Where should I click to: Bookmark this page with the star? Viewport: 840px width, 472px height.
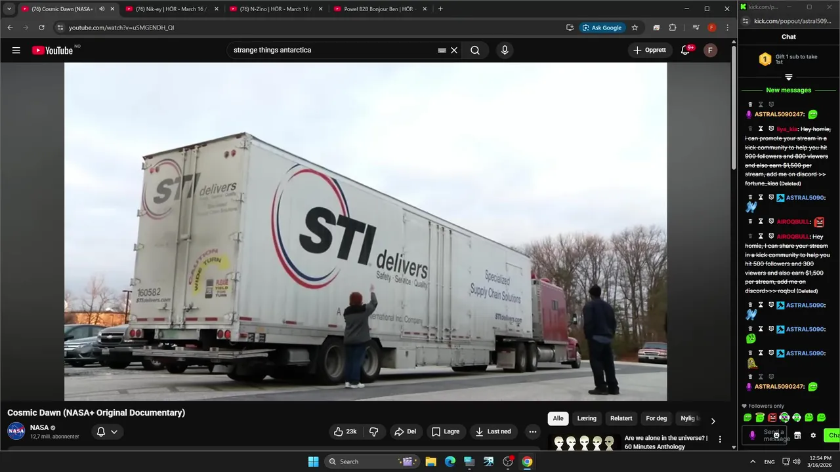[635, 28]
